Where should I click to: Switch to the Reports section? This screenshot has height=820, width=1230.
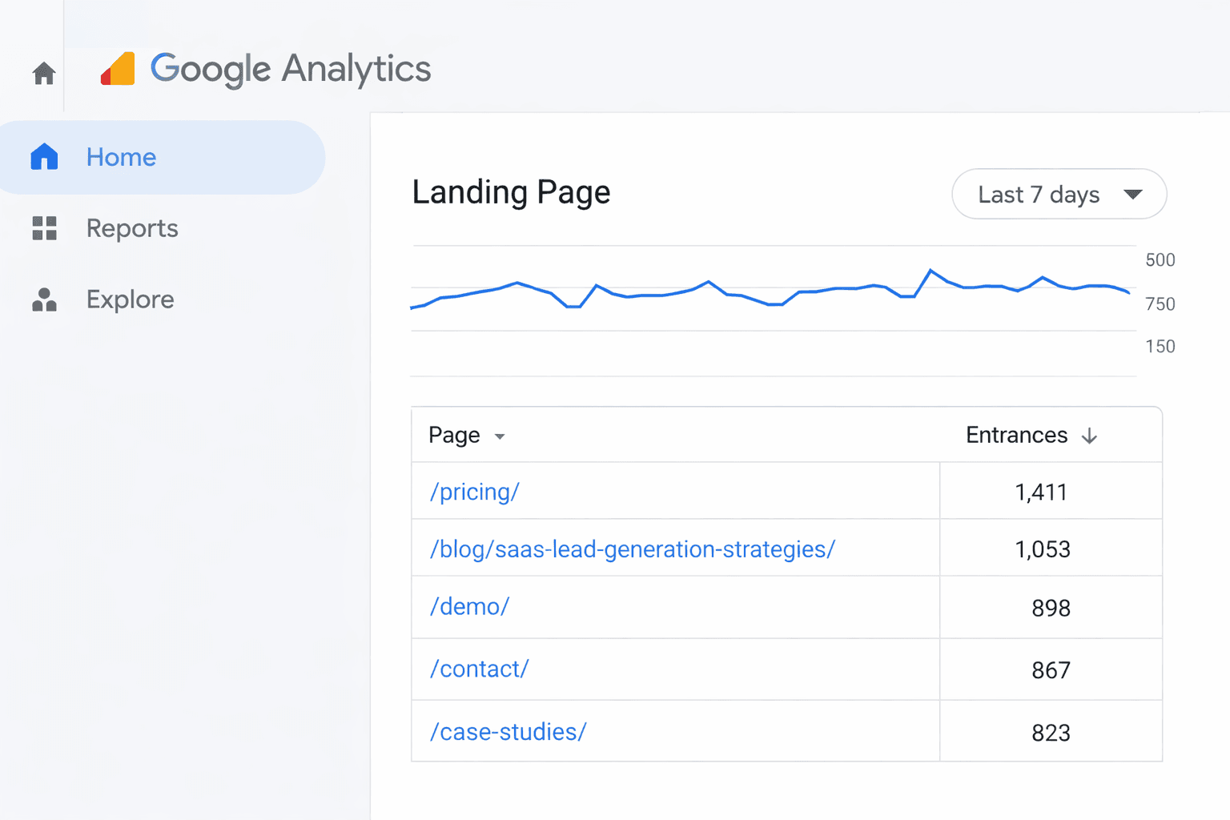pos(131,228)
